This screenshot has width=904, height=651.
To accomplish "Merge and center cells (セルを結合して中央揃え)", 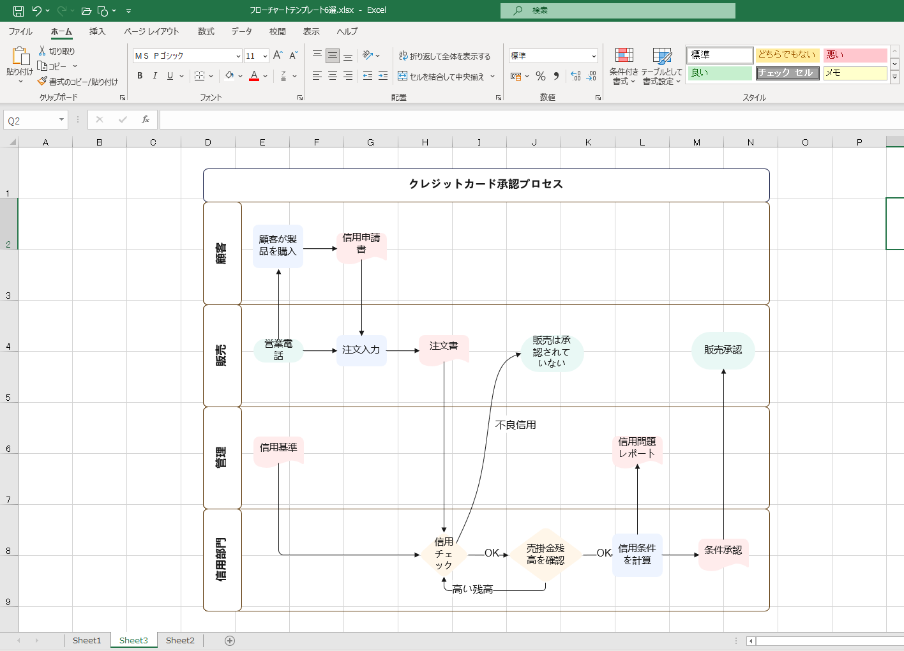I will tap(442, 76).
